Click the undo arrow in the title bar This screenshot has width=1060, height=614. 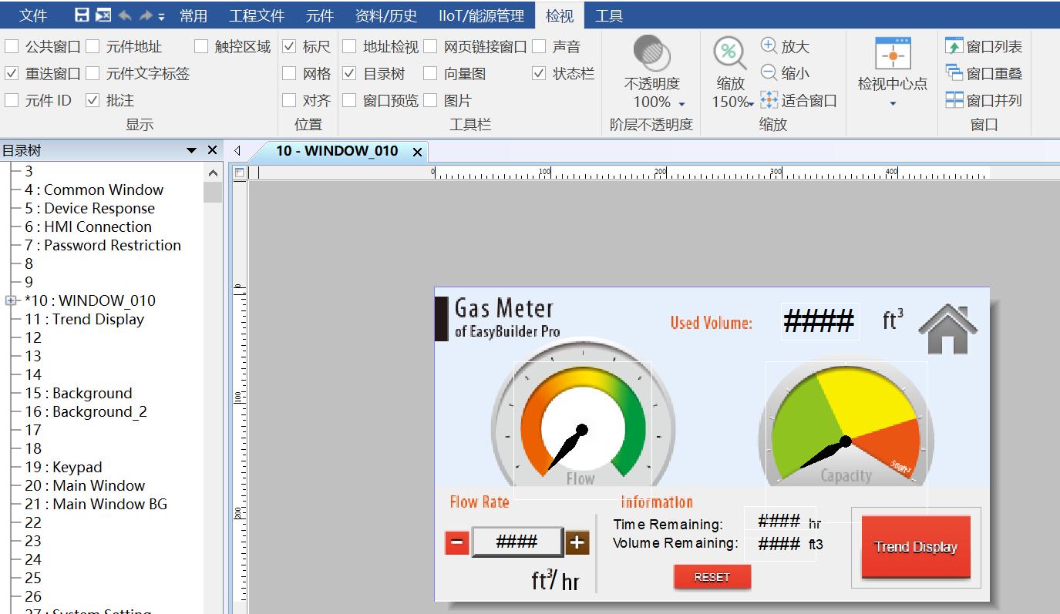pyautogui.click(x=124, y=15)
